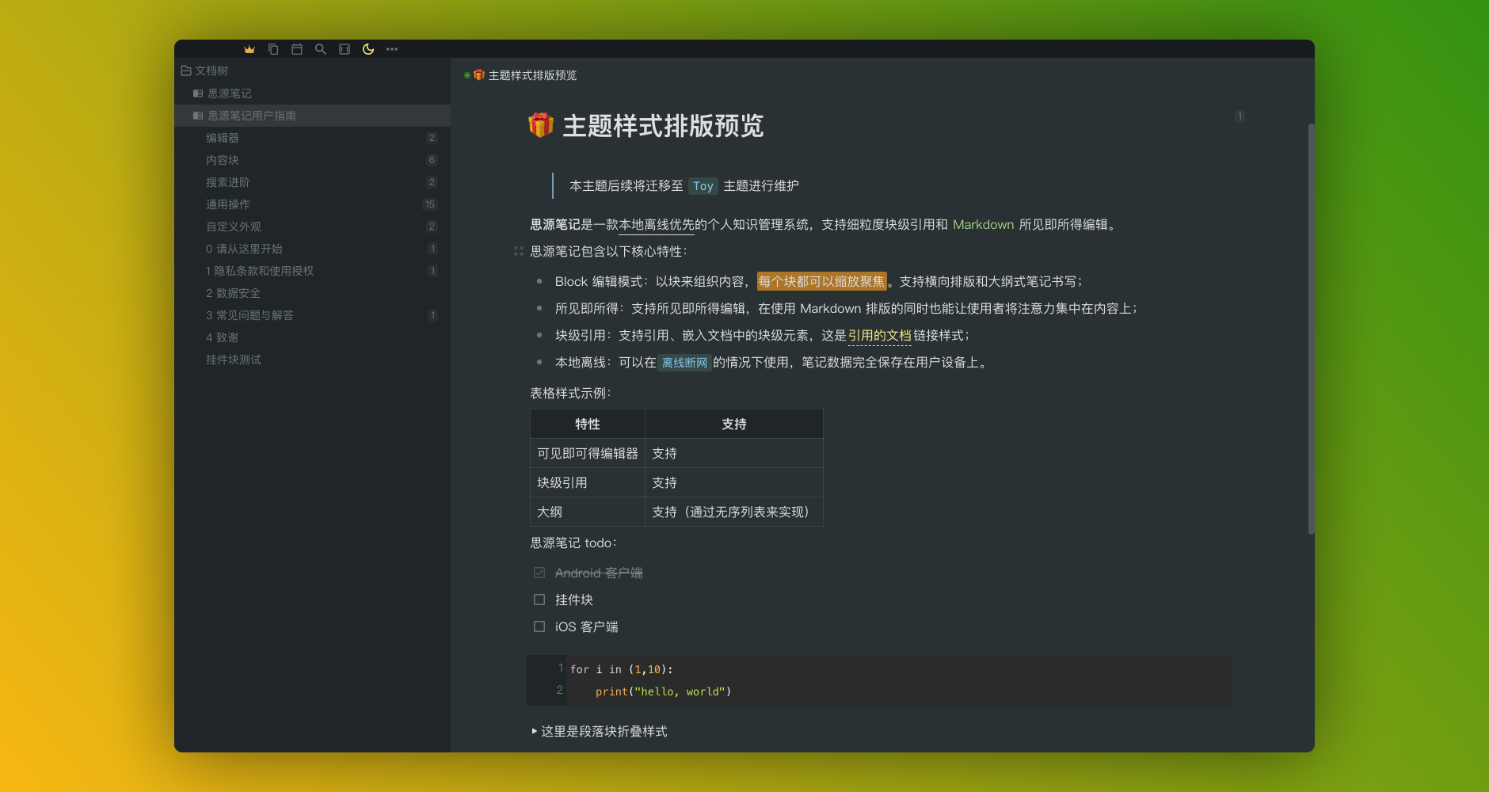Open the three-dots more menu
The width and height of the screenshot is (1489, 792).
point(392,49)
